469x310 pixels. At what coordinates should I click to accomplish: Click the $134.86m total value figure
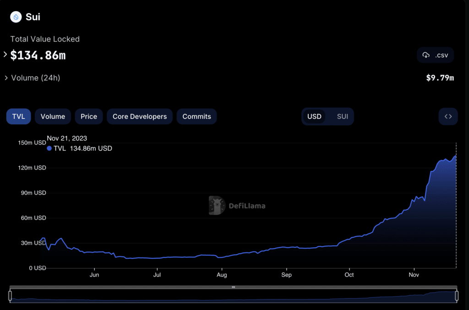[38, 55]
